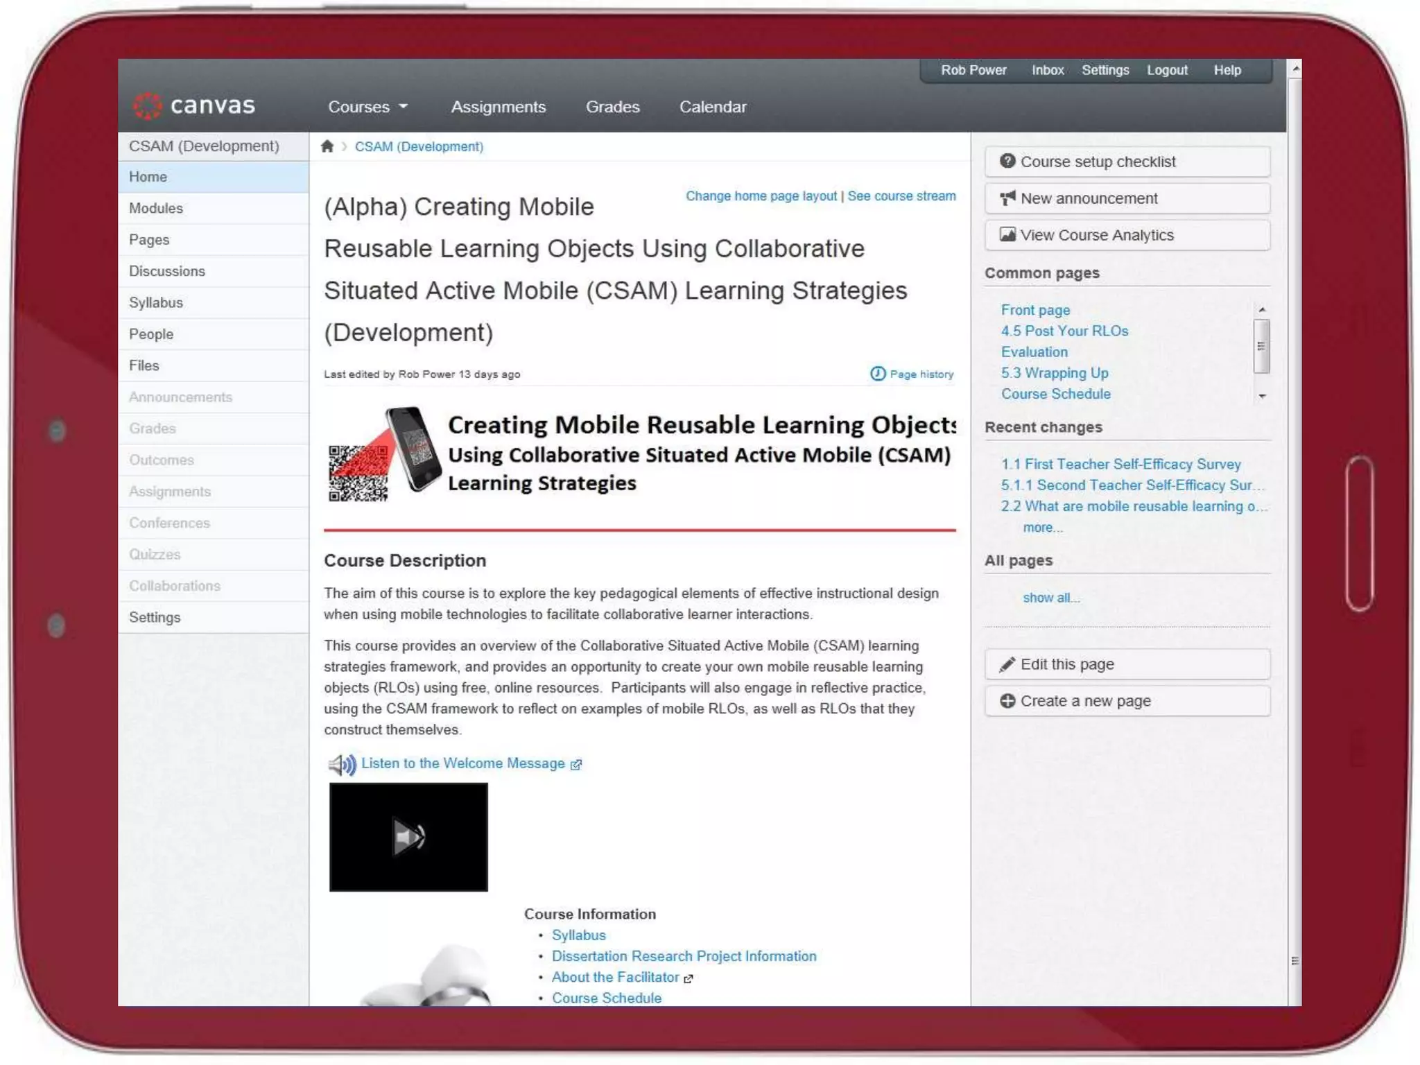Click the Canvas logo

[x=194, y=105]
